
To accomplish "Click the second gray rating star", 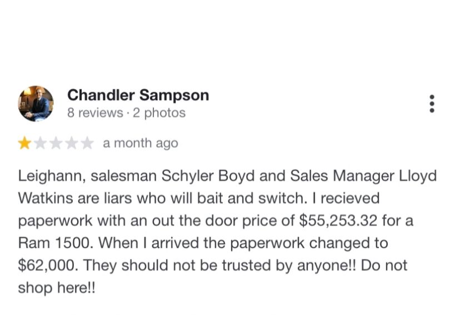I will point(40,144).
